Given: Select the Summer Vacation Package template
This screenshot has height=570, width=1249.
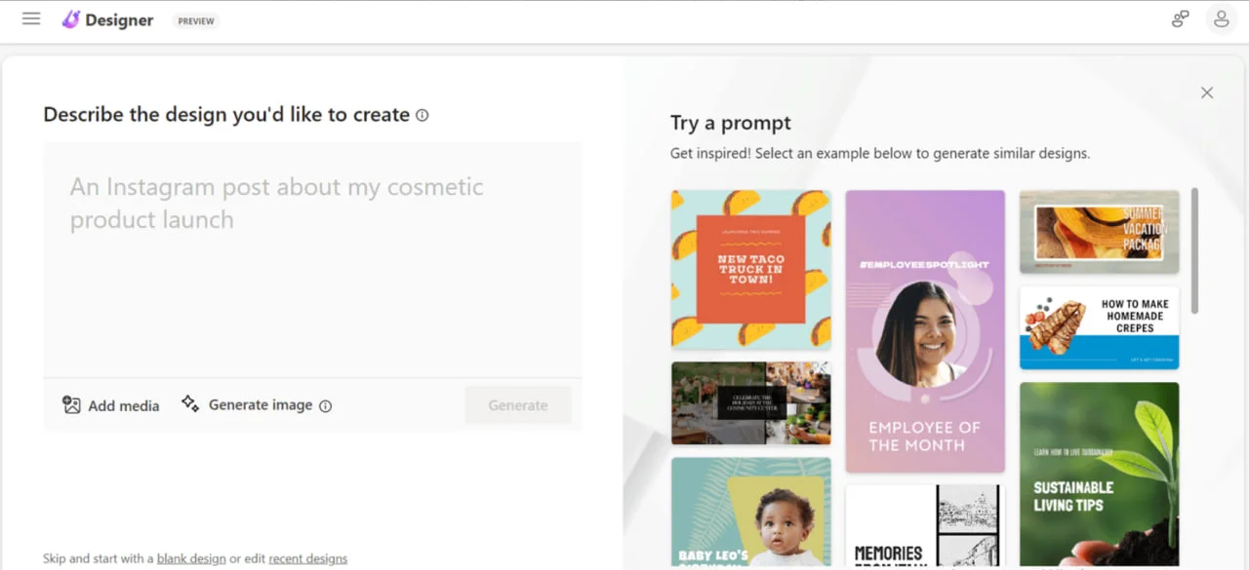Looking at the screenshot, I should pyautogui.click(x=1100, y=232).
